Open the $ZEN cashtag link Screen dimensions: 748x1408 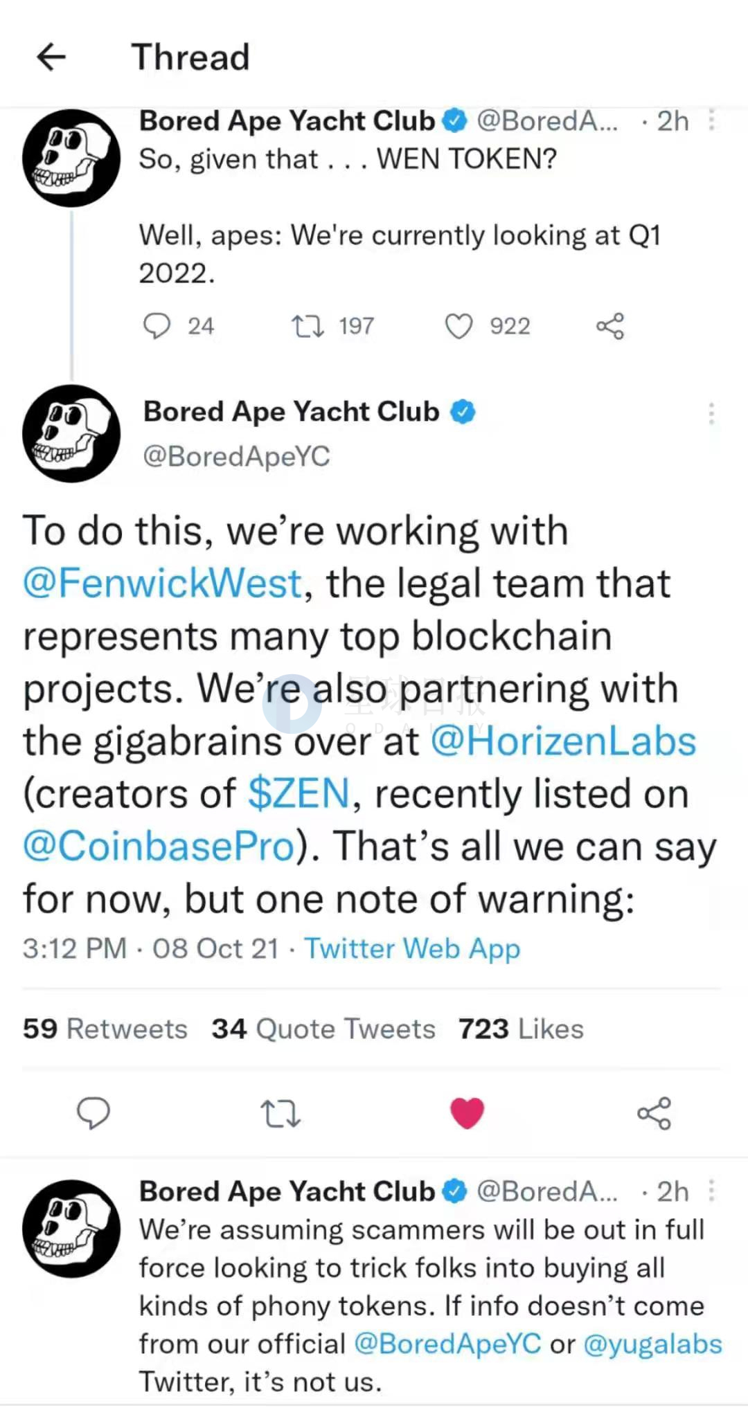click(299, 793)
